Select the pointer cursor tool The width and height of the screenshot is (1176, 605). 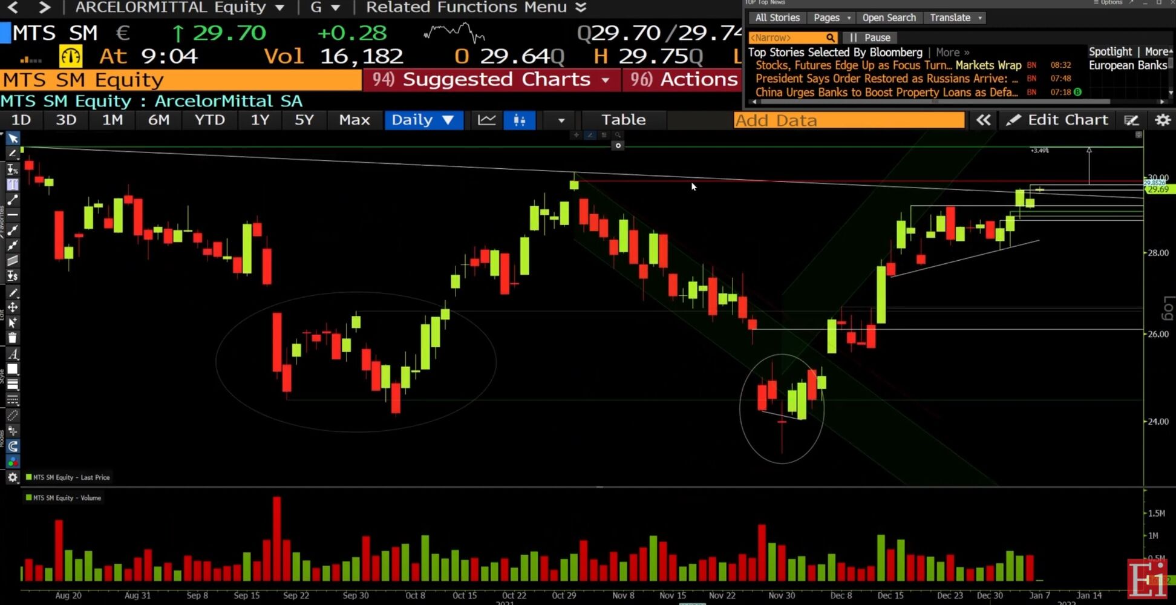point(13,139)
